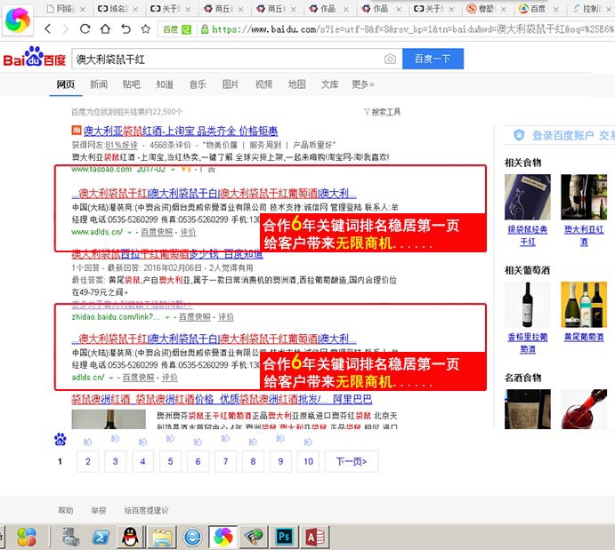This screenshot has width=615, height=550.
Task: Click the browser address bar URL
Action: point(412,29)
